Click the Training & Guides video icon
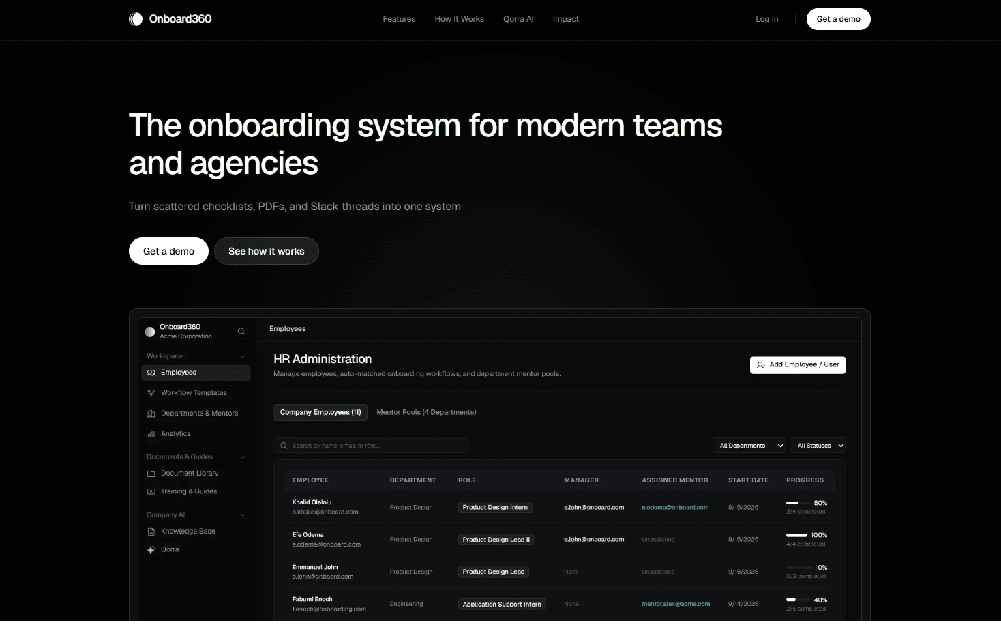 (x=151, y=491)
